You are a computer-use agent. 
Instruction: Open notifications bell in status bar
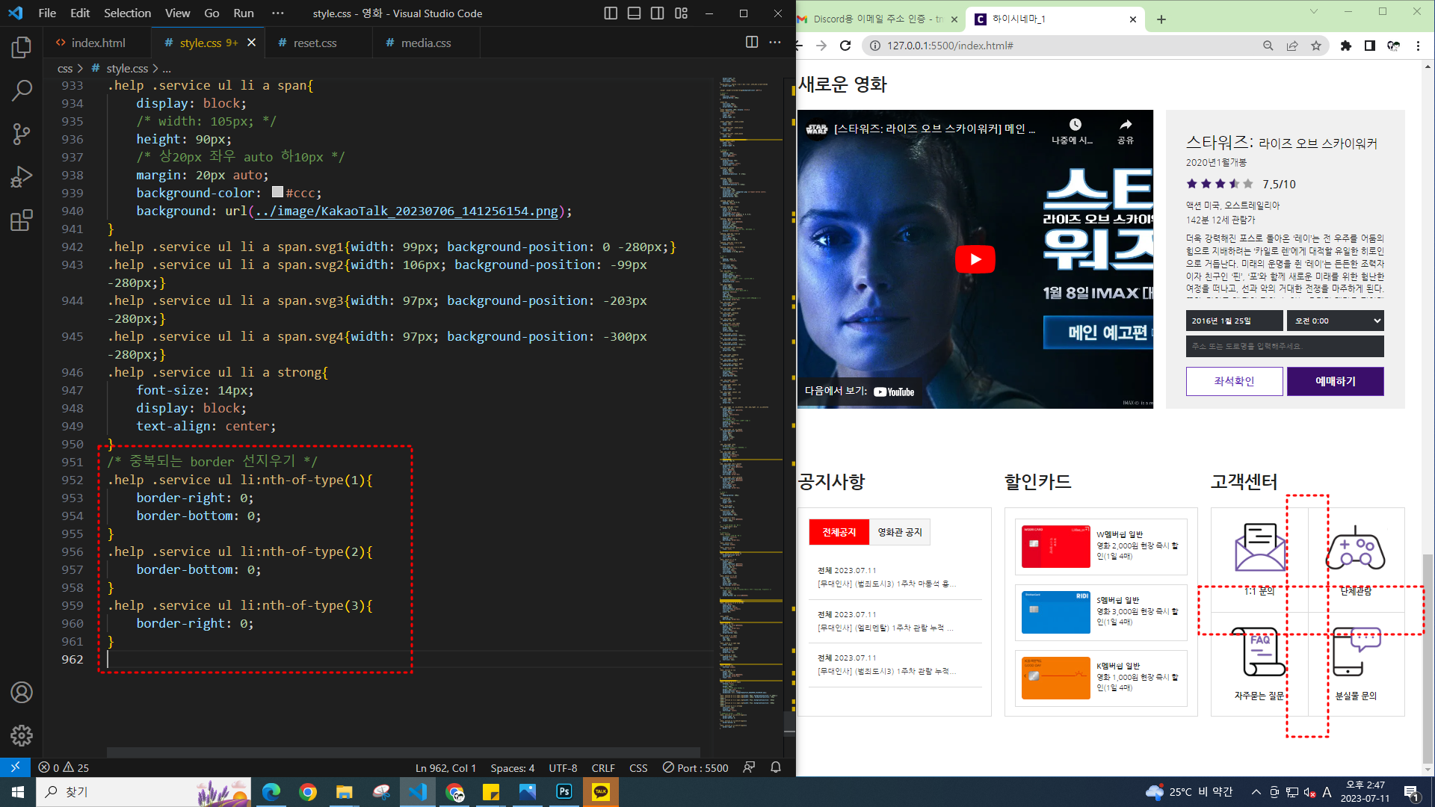pos(776,767)
